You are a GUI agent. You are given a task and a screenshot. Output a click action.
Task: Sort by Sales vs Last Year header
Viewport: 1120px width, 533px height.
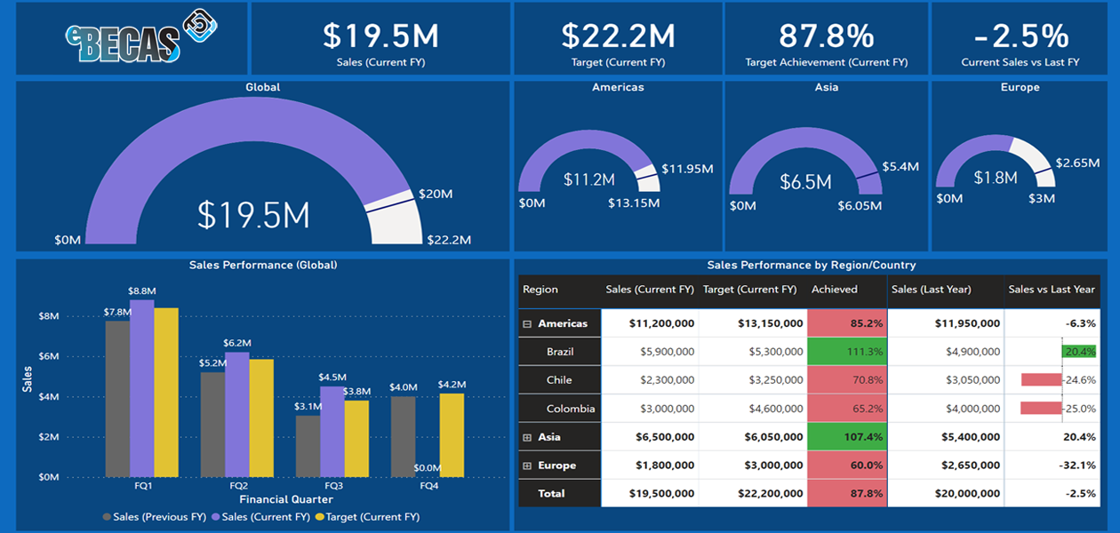[1052, 290]
